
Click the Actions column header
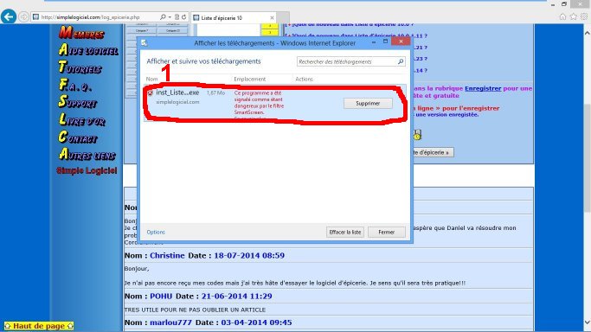point(304,79)
